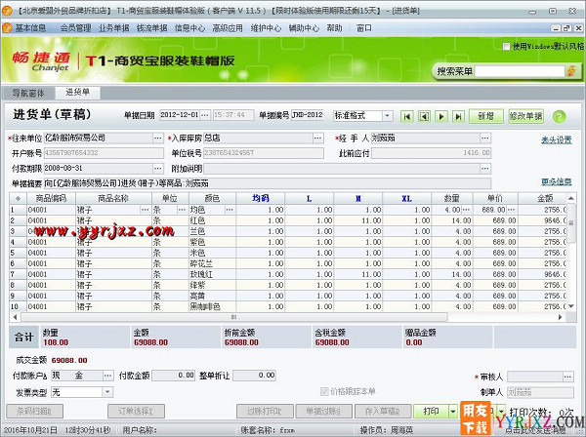Open the 附加说明 ellipsis button
This screenshot has width=586, height=437.
tap(485, 169)
